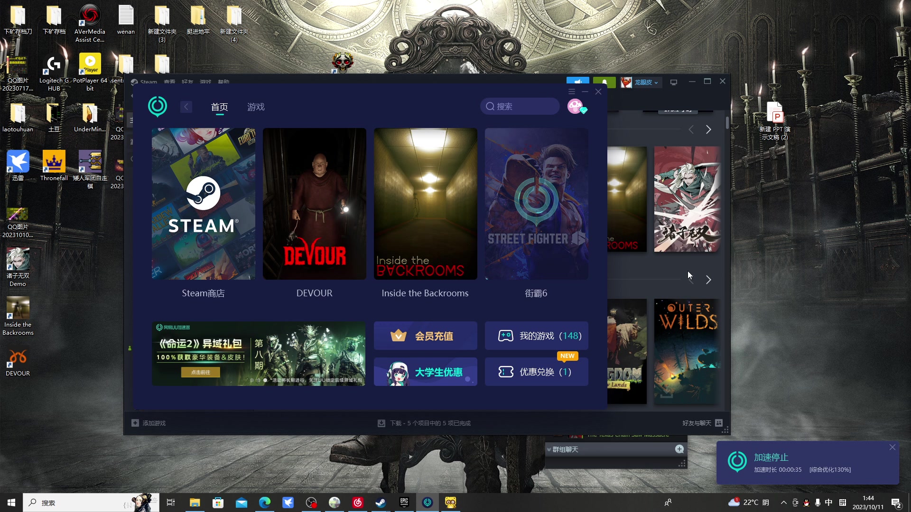911x512 pixels.
Task: Open the pink mushroom user avatar
Action: tap(576, 106)
